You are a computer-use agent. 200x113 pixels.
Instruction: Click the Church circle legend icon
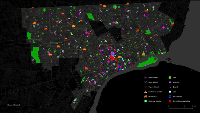170,87
